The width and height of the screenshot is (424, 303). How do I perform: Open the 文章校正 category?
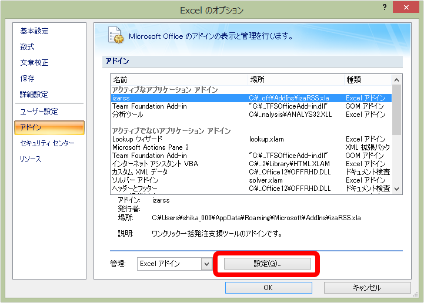tap(34, 63)
